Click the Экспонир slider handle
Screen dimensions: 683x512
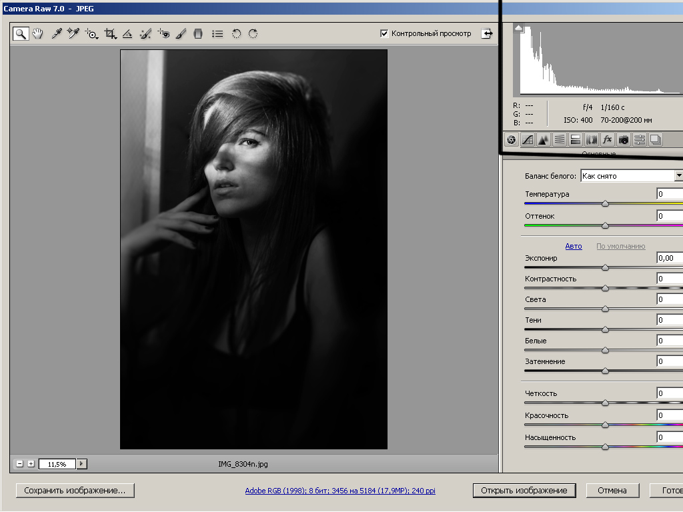click(x=605, y=267)
